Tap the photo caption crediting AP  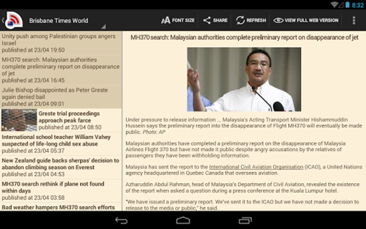[244, 126]
